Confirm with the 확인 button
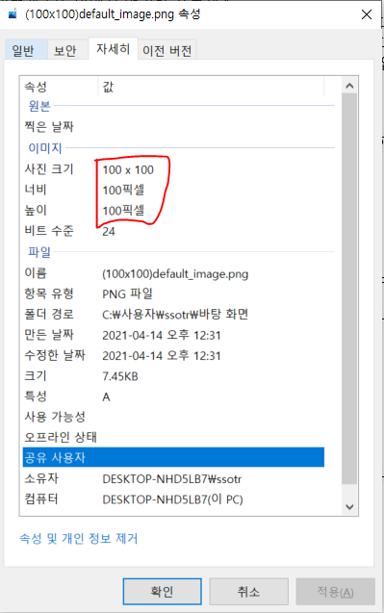The image size is (384, 613). tap(163, 591)
